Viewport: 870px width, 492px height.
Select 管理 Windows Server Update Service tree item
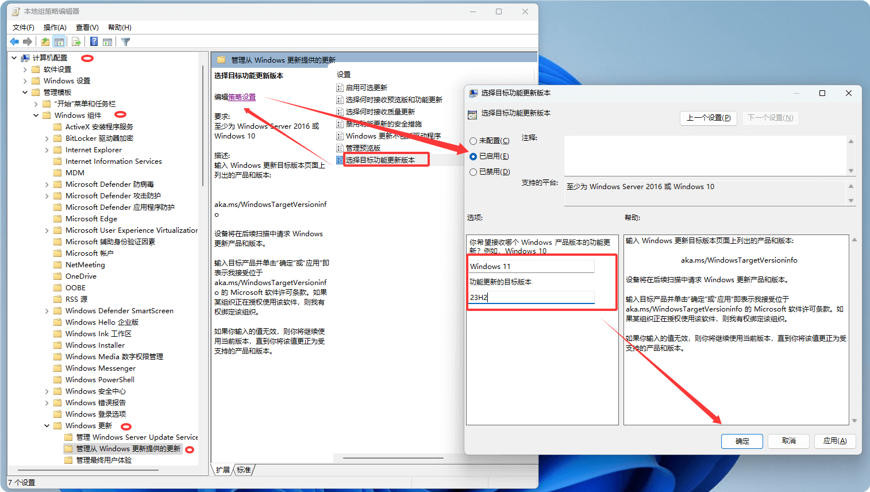click(x=137, y=437)
